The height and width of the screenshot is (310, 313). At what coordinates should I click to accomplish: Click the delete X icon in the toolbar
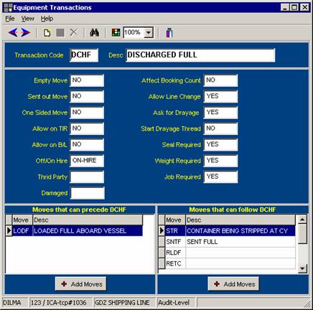pyautogui.click(x=74, y=32)
